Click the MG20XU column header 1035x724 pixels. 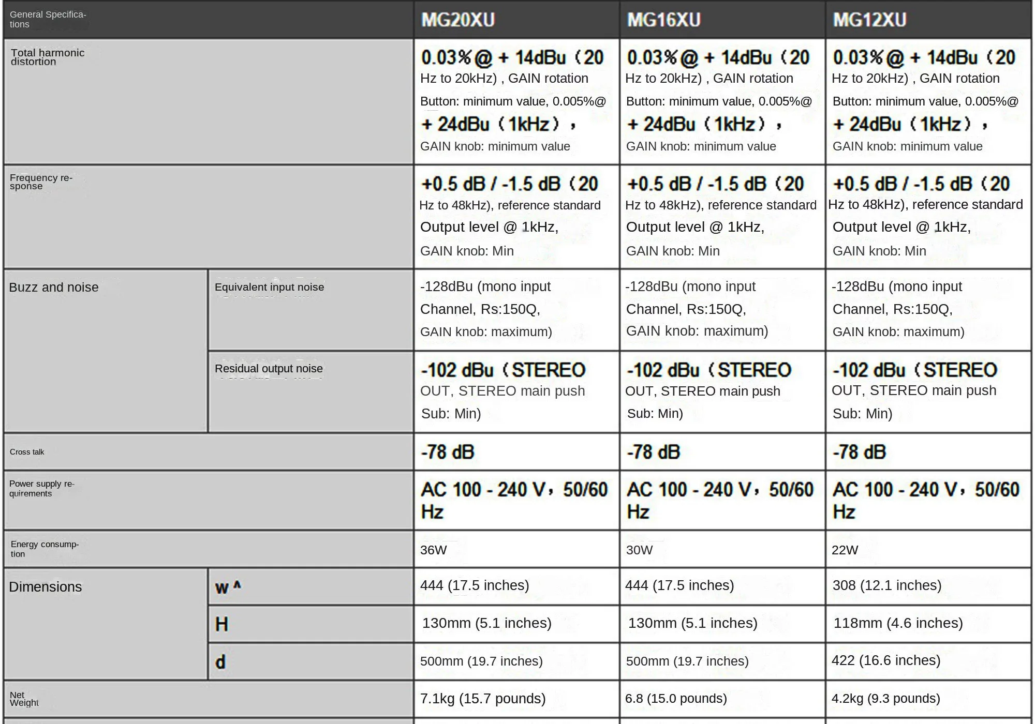click(x=458, y=20)
